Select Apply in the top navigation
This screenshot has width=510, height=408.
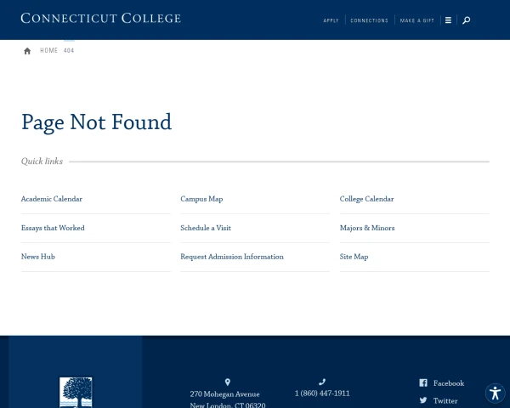tap(331, 20)
